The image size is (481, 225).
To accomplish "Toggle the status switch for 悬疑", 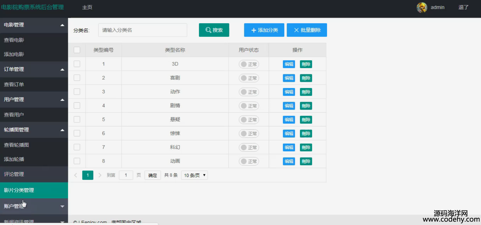I will [249, 120].
